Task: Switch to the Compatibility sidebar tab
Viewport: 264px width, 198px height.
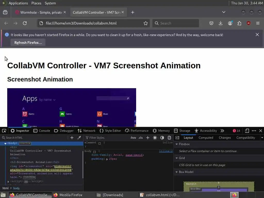Action: coord(246,138)
